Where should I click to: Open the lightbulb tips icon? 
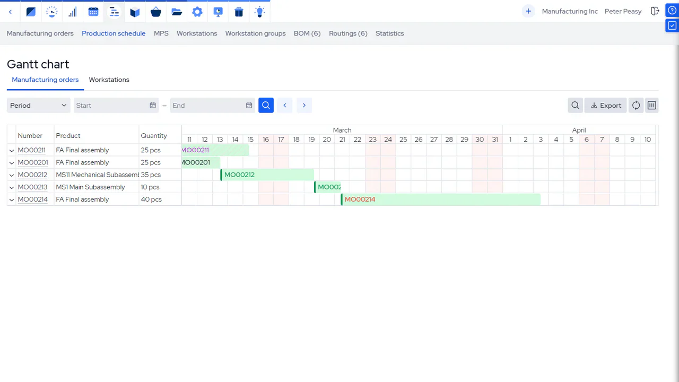click(259, 12)
